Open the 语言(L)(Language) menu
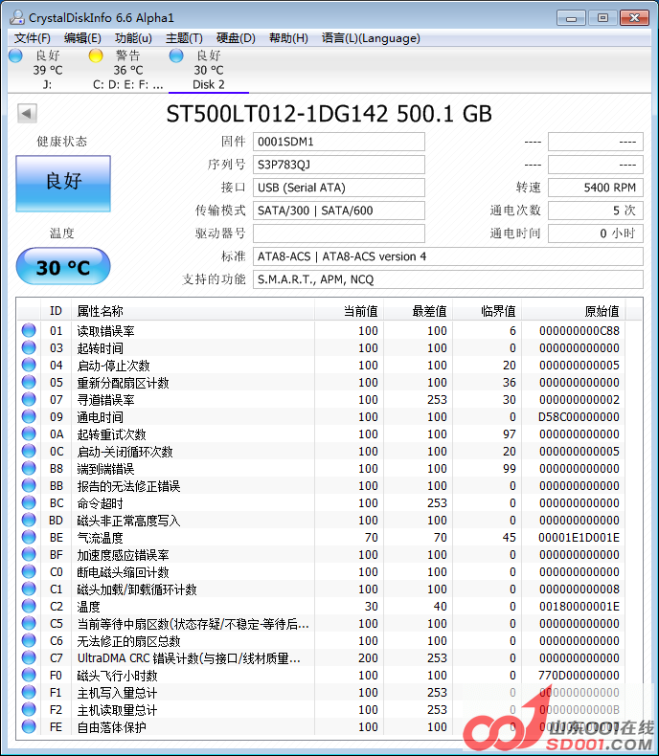659x756 pixels. pyautogui.click(x=371, y=38)
